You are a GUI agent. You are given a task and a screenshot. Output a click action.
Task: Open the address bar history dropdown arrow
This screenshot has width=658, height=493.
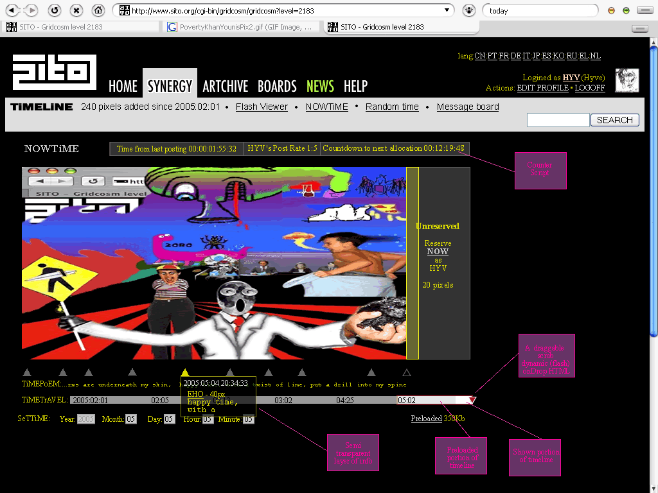coord(447,10)
